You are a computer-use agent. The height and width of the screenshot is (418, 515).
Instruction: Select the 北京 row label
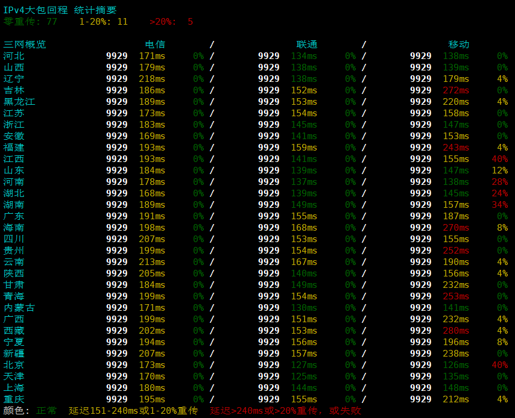14,365
